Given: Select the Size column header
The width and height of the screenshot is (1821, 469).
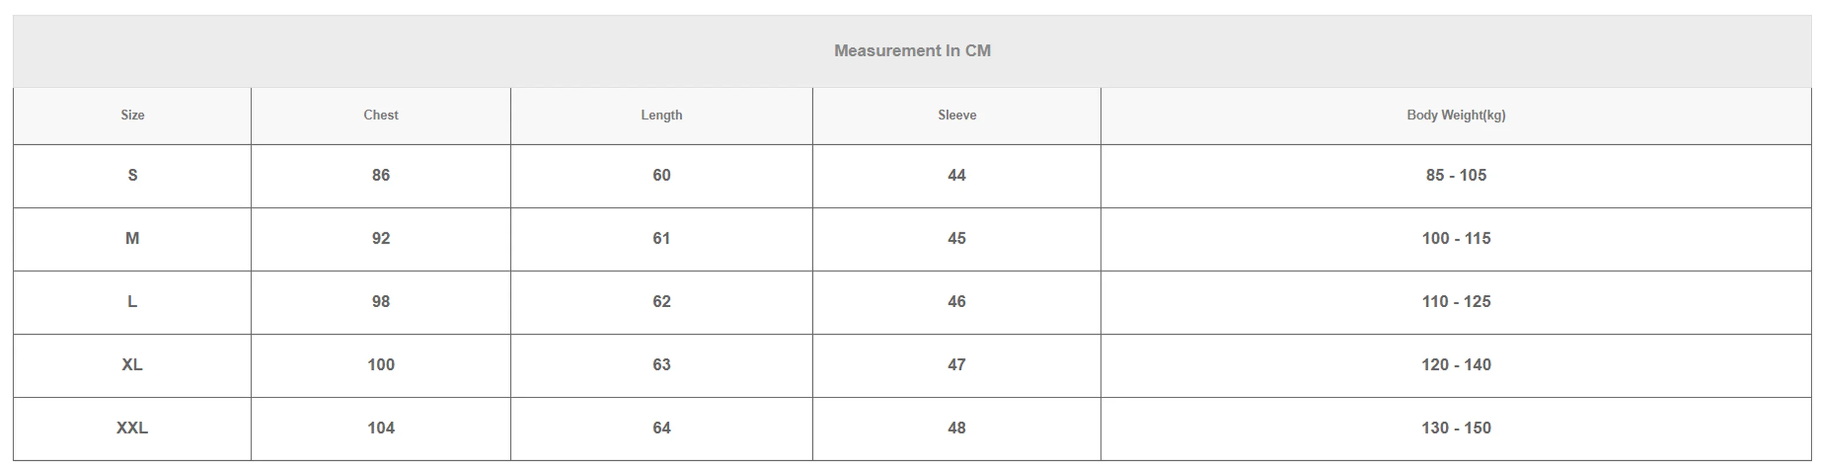Looking at the screenshot, I should [x=132, y=115].
